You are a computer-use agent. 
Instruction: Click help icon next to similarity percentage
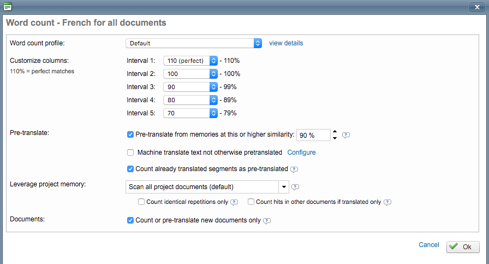pyautogui.click(x=345, y=135)
